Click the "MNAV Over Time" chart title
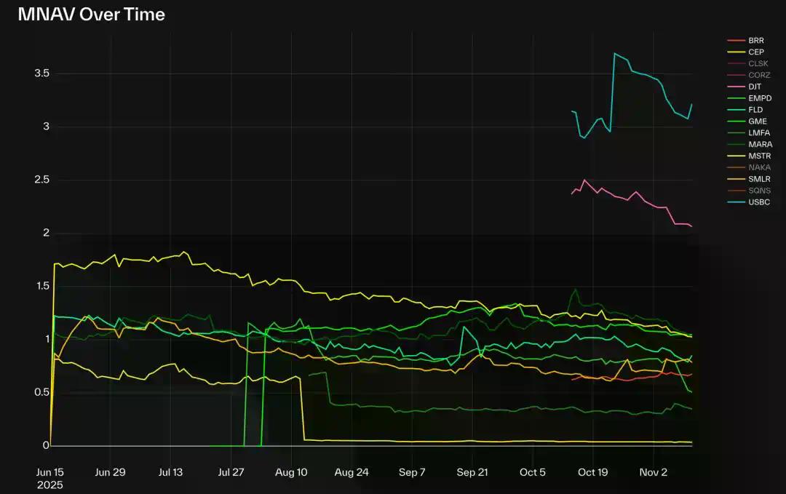This screenshot has height=494, width=786. click(92, 14)
